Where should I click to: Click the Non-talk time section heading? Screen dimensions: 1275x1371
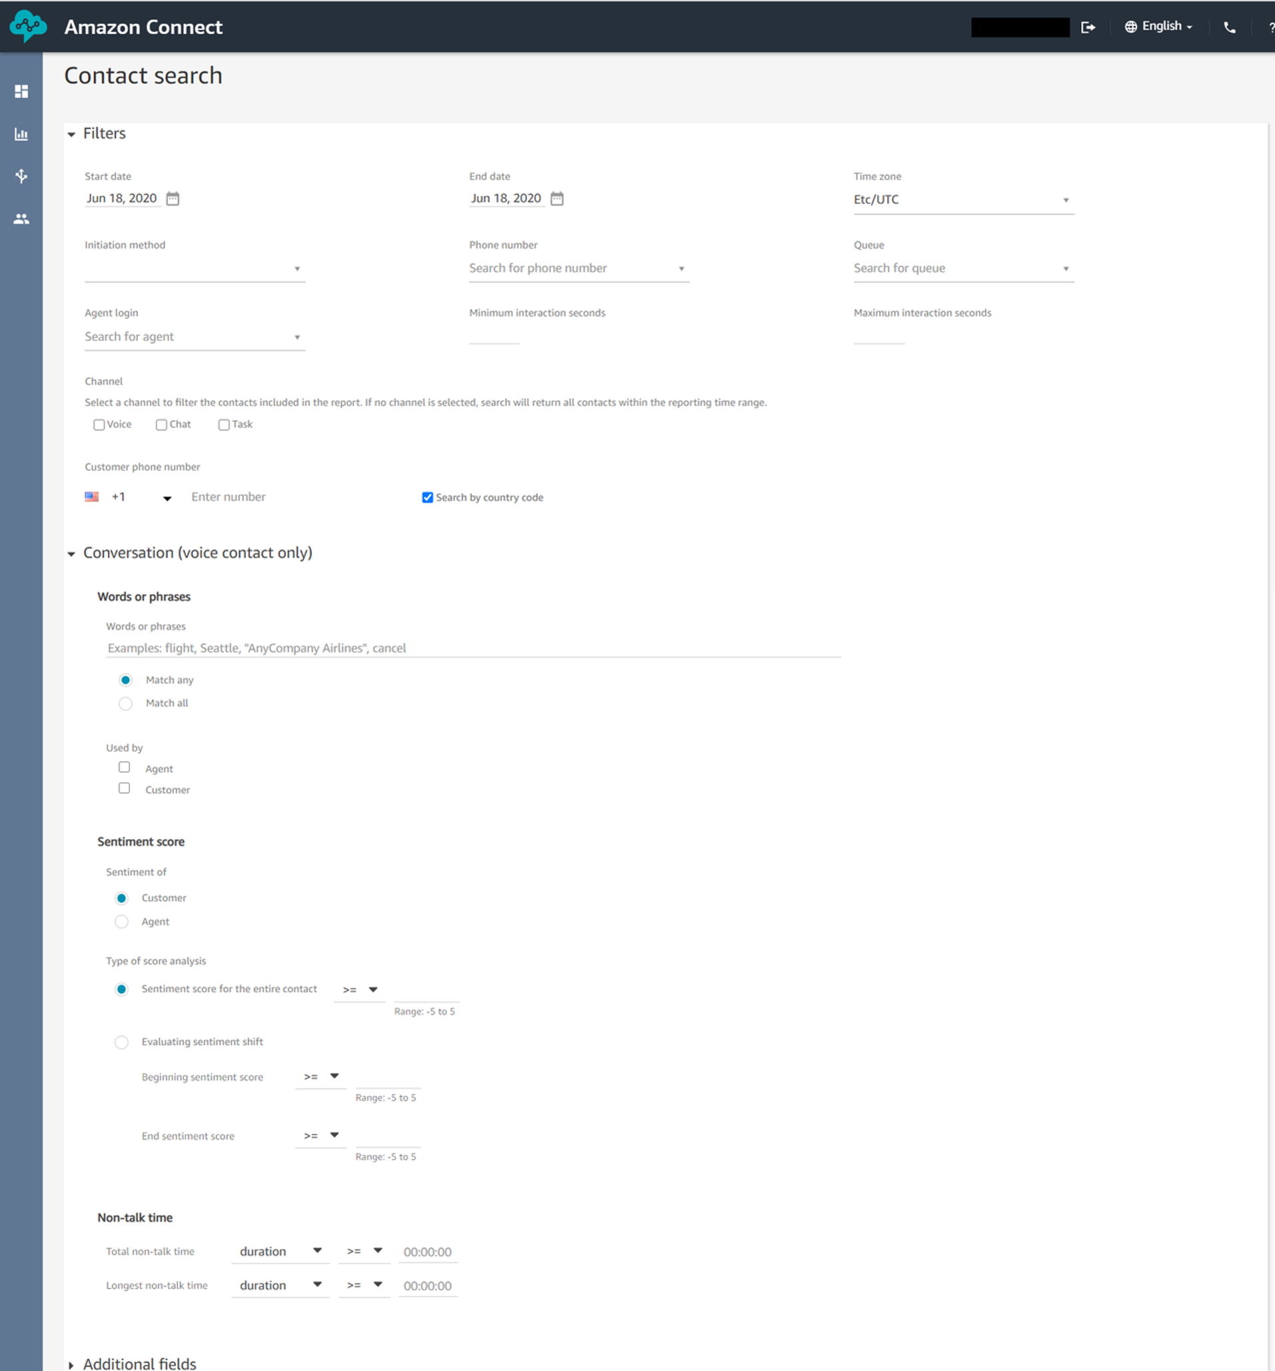coord(135,1217)
